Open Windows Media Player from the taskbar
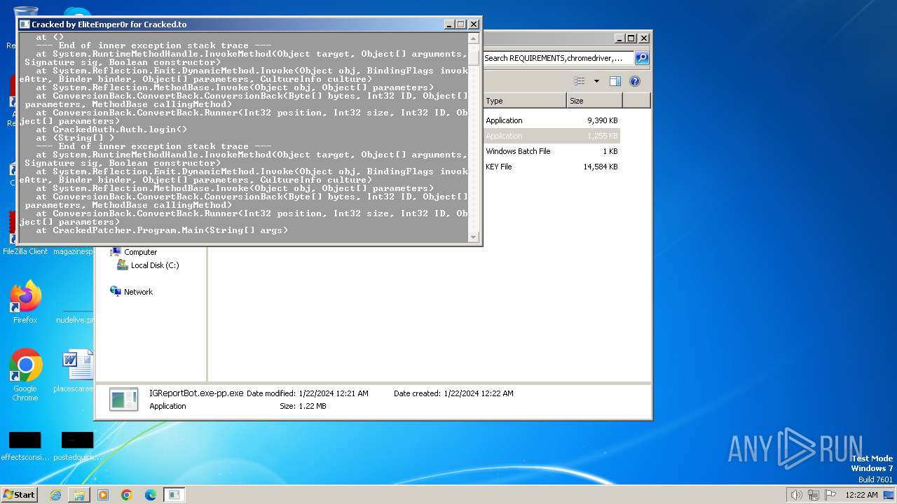The width and height of the screenshot is (897, 504). (103, 495)
